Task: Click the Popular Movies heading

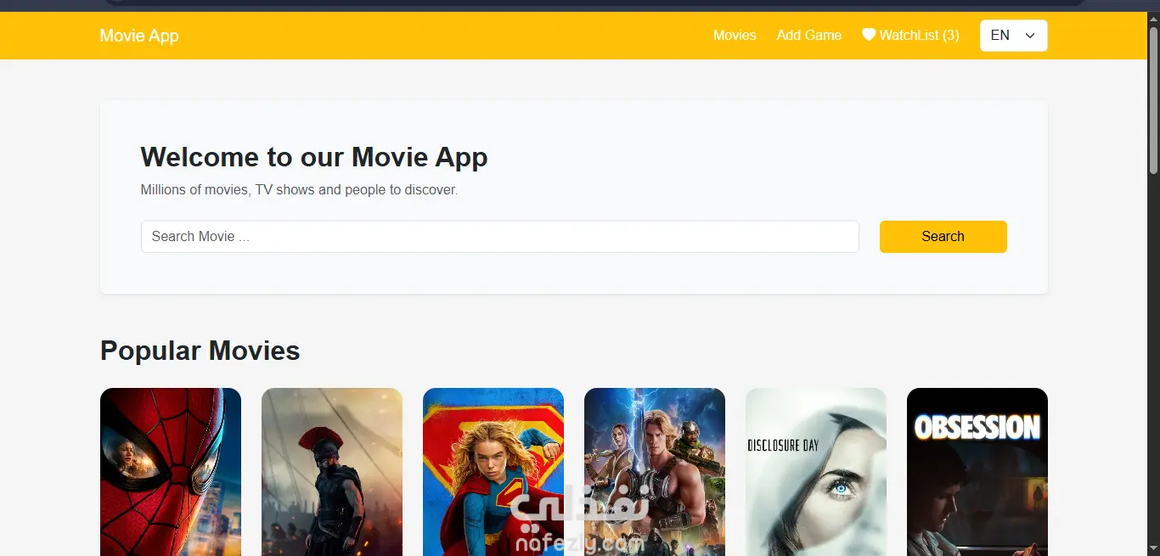Action: [x=200, y=351]
